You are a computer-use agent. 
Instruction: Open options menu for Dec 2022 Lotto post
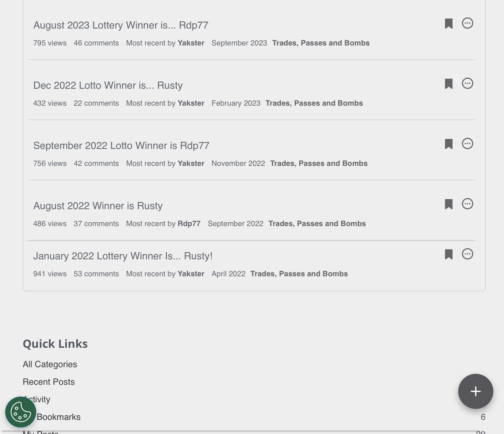[468, 83]
